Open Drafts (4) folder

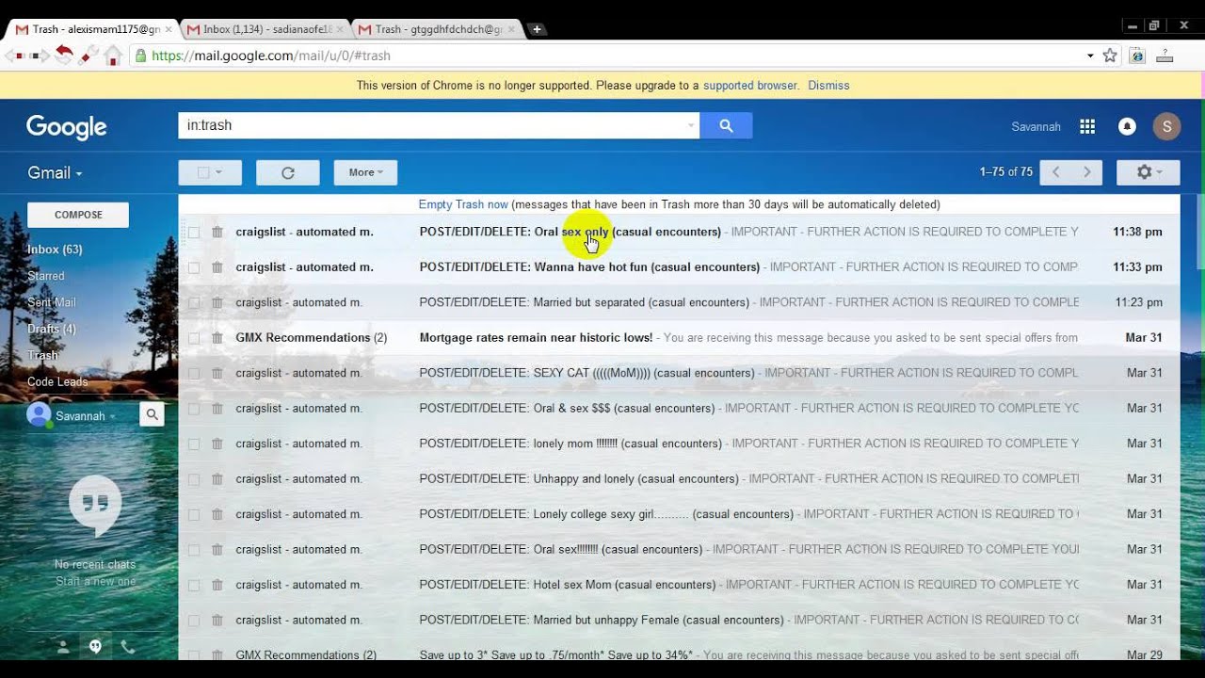[52, 329]
